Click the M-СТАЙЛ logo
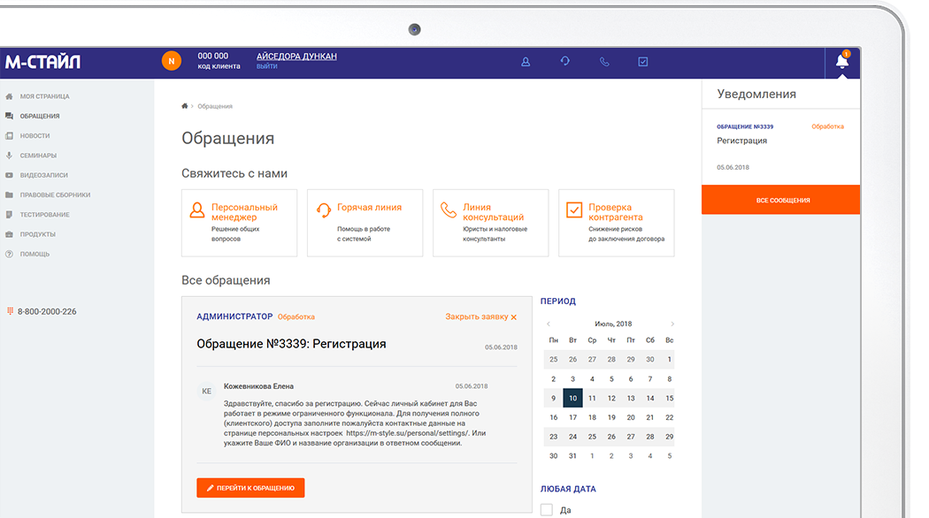 point(42,62)
